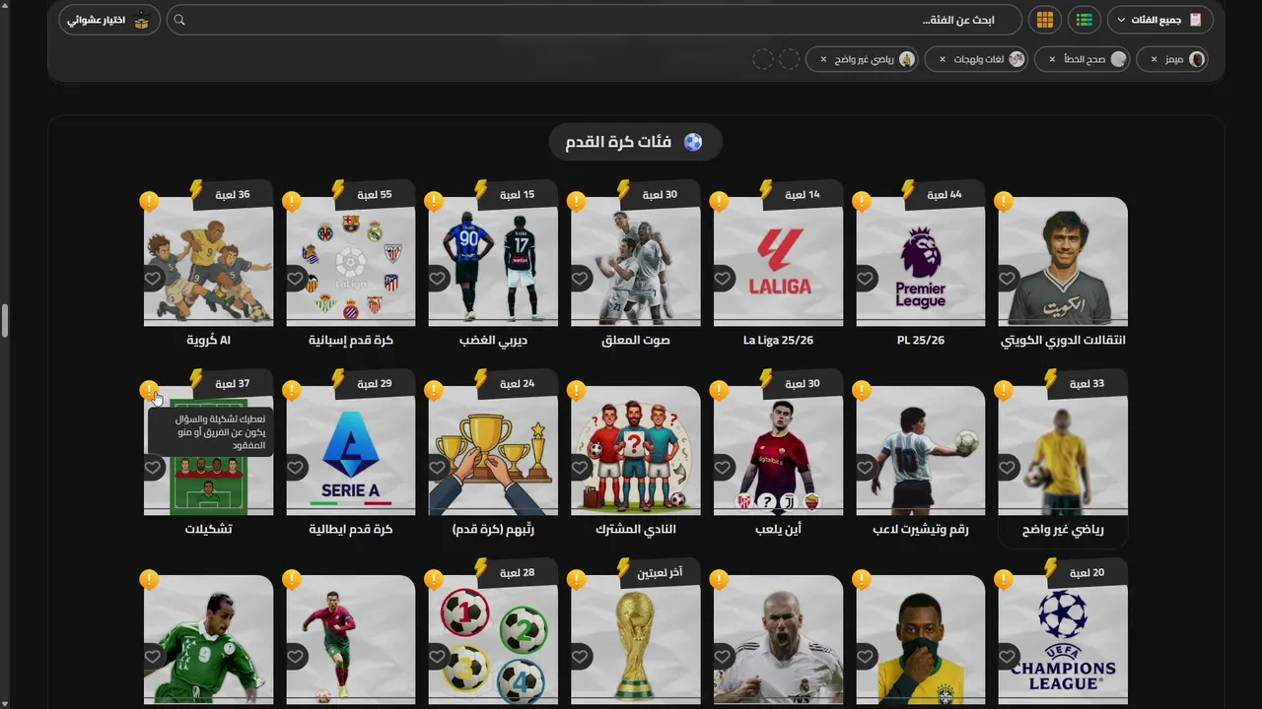Favorite the صوت المعلق heart
The width and height of the screenshot is (1262, 709).
(x=580, y=279)
